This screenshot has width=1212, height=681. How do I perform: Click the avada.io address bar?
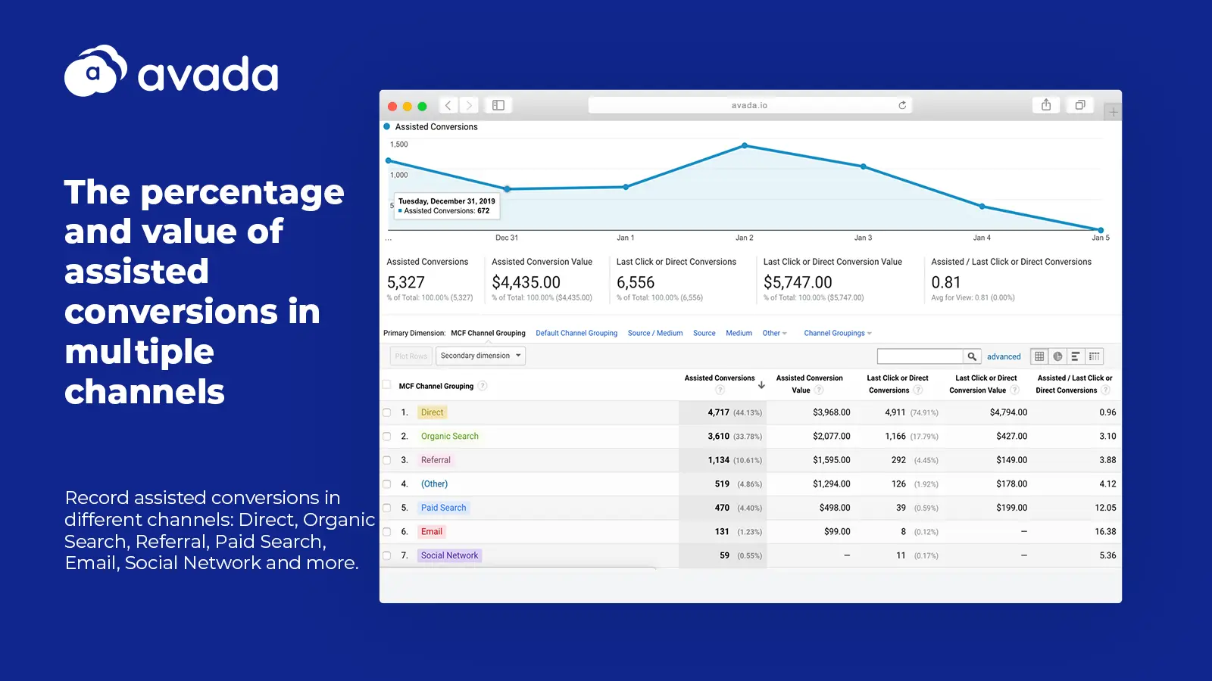coord(750,105)
